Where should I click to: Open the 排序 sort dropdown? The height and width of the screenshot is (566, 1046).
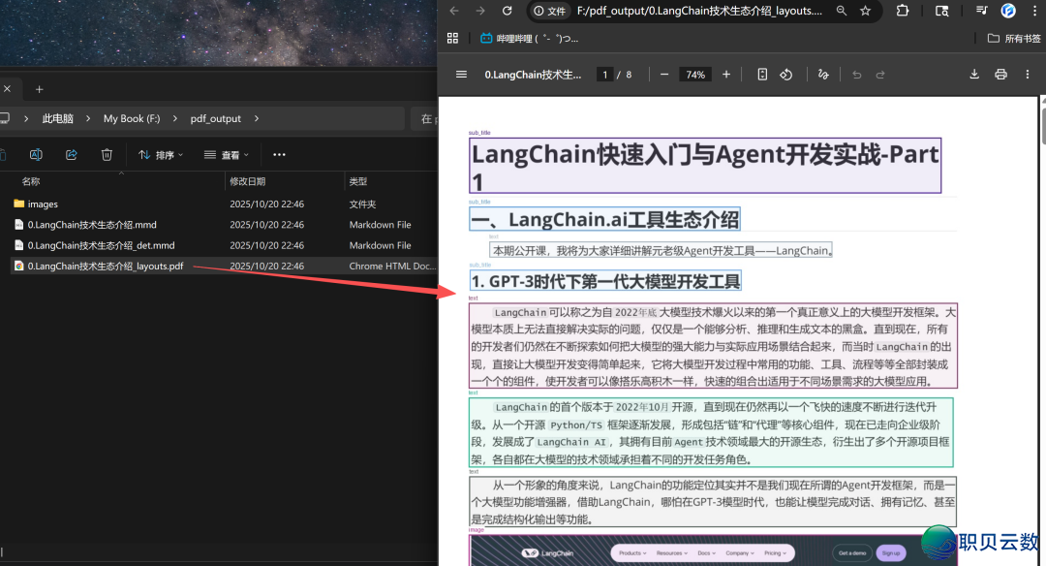tap(161, 154)
